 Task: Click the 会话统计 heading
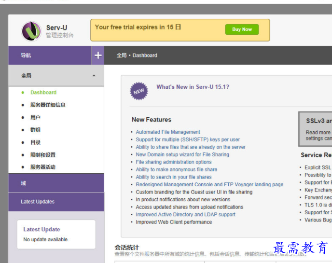127,248
